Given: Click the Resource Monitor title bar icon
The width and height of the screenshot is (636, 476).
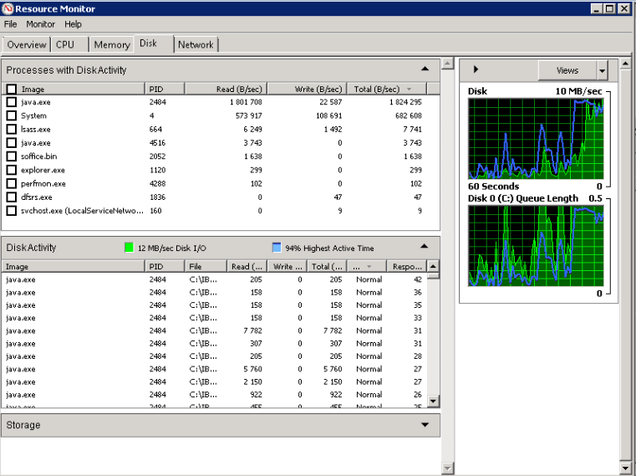Looking at the screenshot, I should [8, 8].
